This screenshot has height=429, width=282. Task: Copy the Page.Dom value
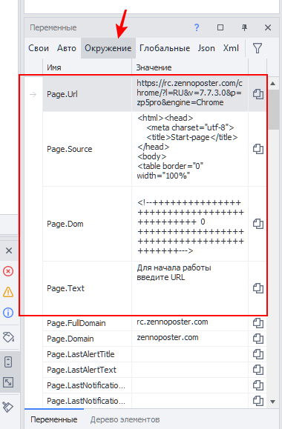tap(258, 224)
